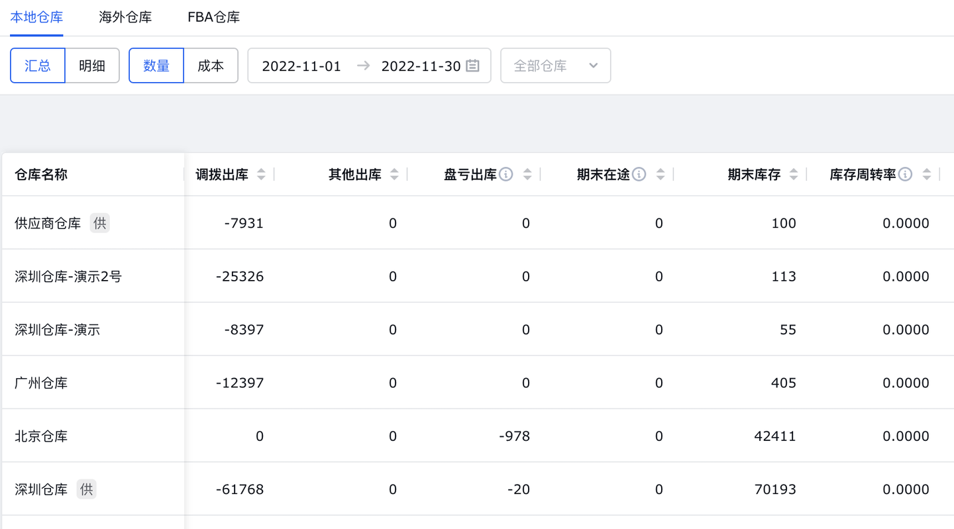954x529 pixels.
Task: Switch to 海外仓库 tab
Action: pyautogui.click(x=125, y=17)
